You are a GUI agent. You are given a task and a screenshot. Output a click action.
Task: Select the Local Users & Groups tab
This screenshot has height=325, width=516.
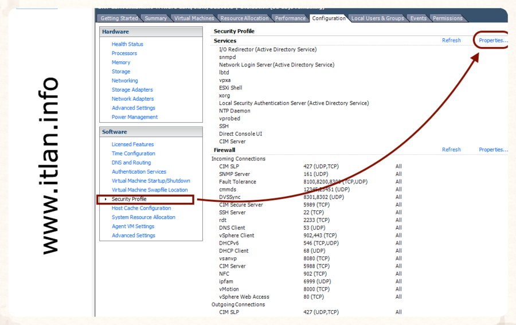point(377,18)
